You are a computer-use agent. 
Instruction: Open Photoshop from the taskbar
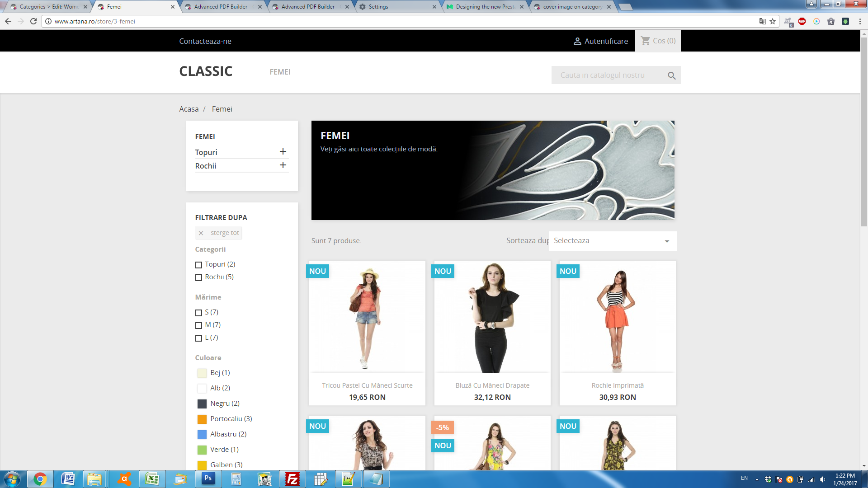(x=208, y=479)
